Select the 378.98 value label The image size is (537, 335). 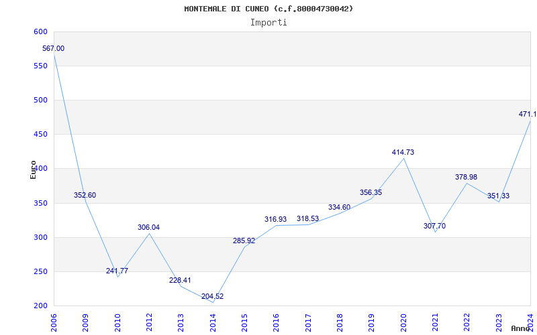tap(466, 177)
